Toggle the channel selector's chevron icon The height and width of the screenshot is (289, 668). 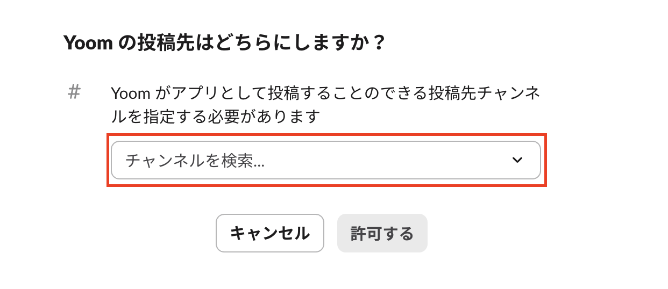[517, 160]
